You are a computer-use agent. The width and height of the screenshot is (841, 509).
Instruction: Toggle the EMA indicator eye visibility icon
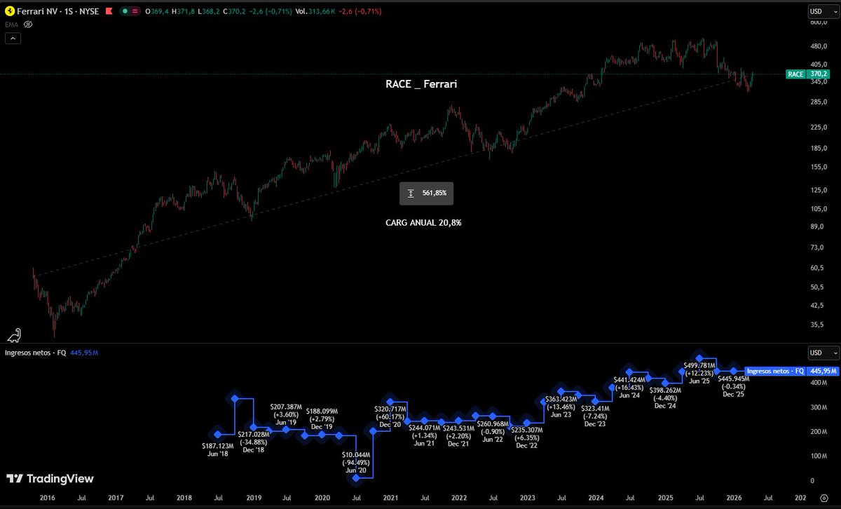pyautogui.click(x=29, y=24)
